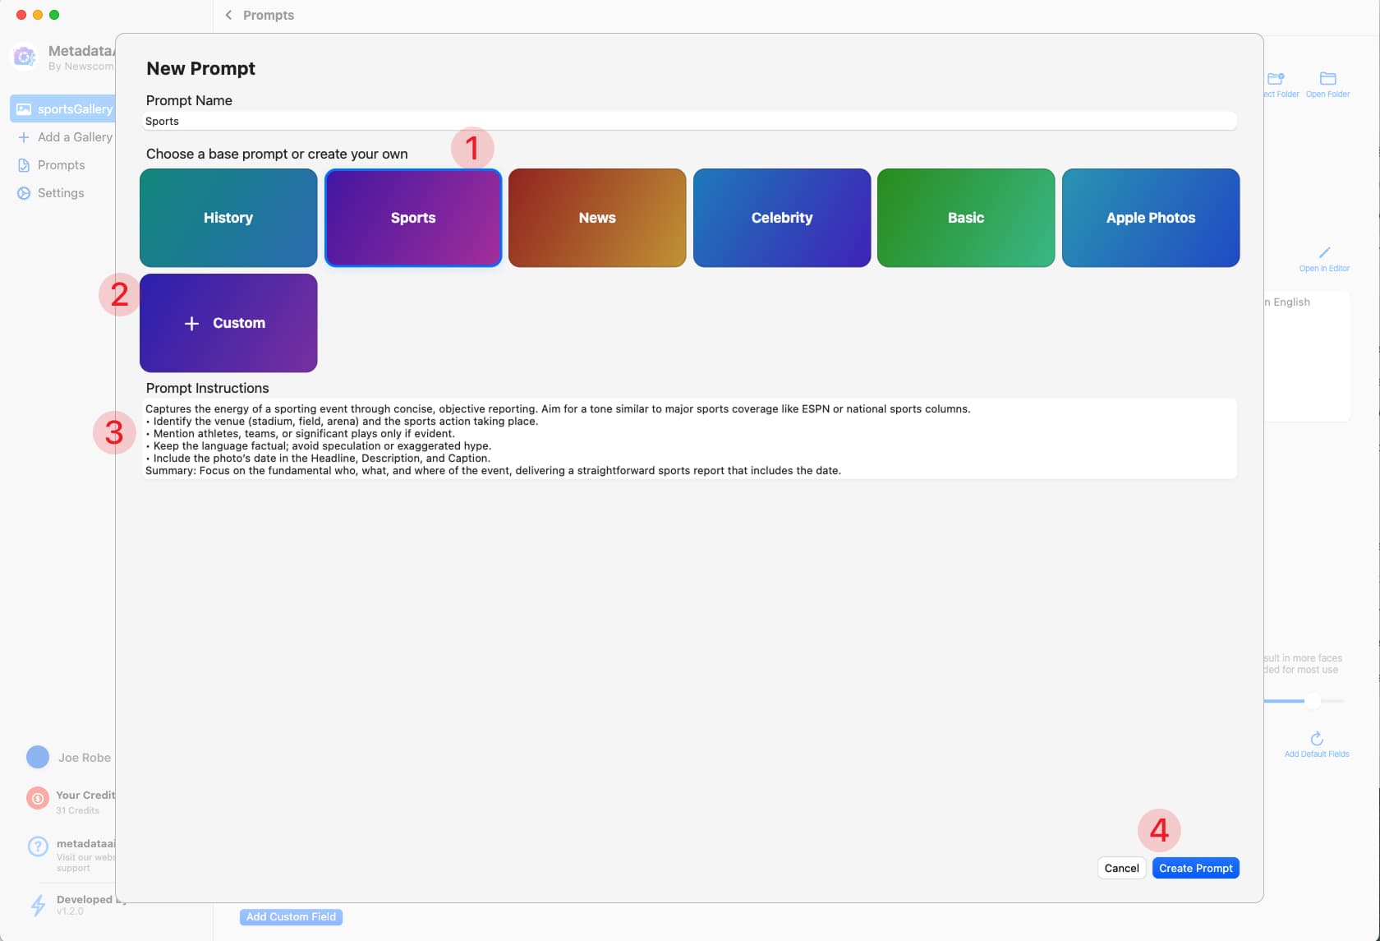Click the Open Folder icon

click(1327, 79)
